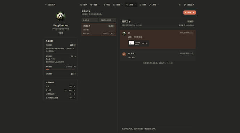Viewport: 240px width, 133px height.
Task: Create a ticket with 新建工单 button
Action: coord(190,13)
